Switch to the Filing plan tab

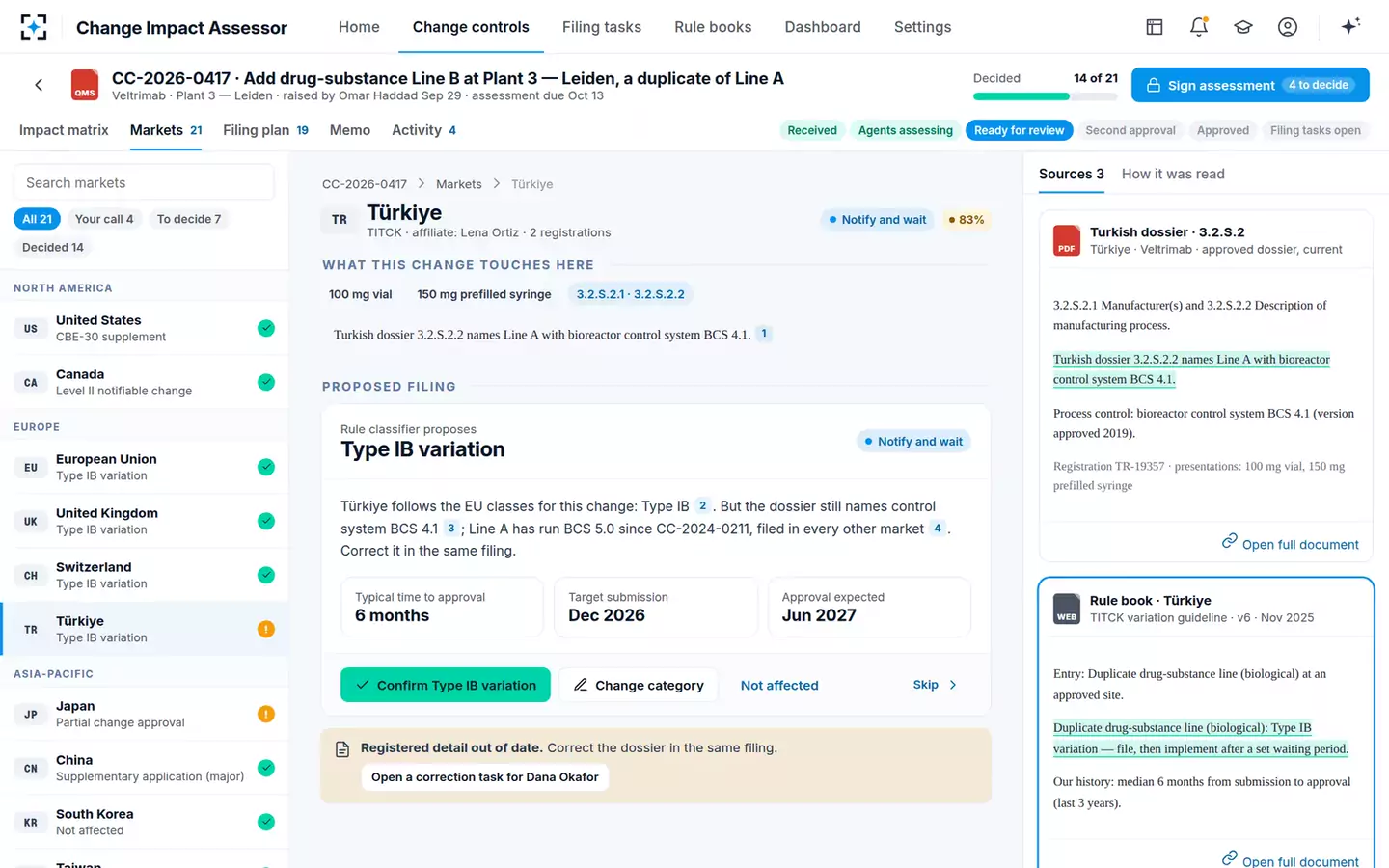[x=265, y=130]
